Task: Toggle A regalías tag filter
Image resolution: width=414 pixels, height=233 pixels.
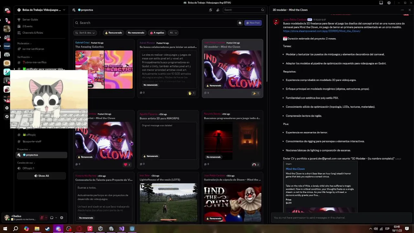Action: click(157, 33)
